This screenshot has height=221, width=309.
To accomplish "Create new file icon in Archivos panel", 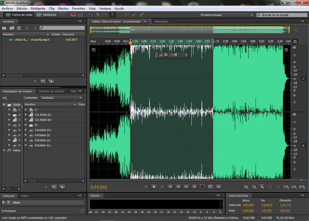I will [19, 28].
